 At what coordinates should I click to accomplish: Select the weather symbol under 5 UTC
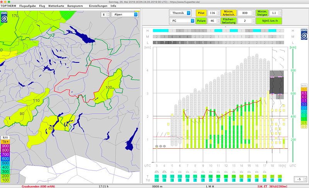tap(172, 172)
